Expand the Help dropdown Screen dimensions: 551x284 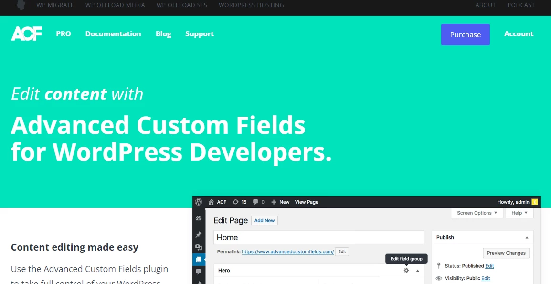(519, 213)
